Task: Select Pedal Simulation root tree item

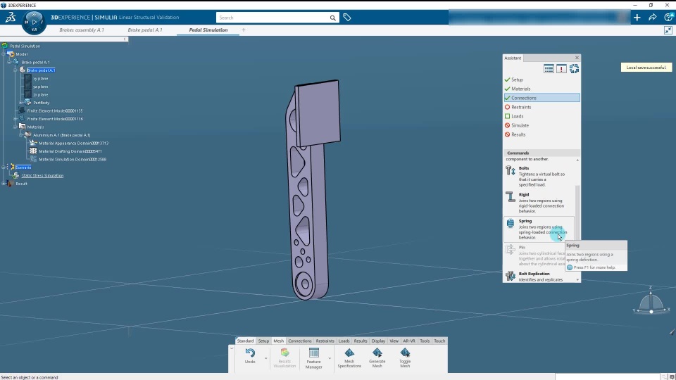Action: pyautogui.click(x=25, y=46)
